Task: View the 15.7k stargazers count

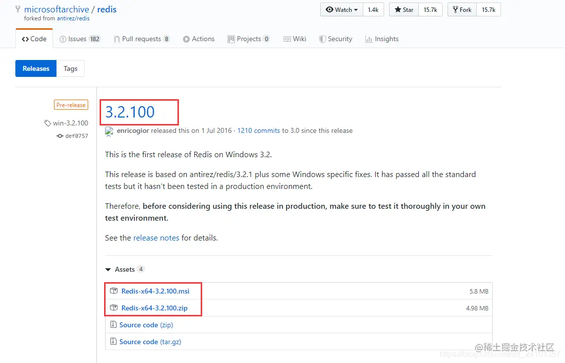Action: [x=430, y=10]
